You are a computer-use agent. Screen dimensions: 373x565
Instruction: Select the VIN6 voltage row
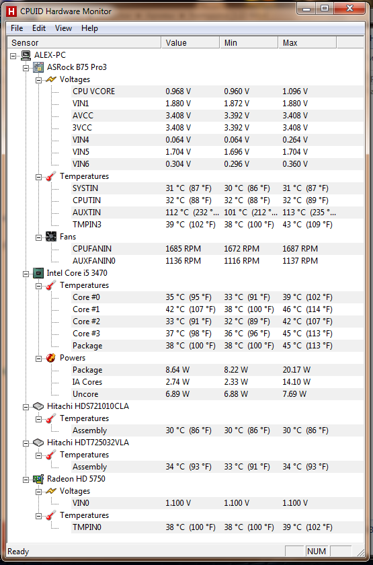[218, 164]
